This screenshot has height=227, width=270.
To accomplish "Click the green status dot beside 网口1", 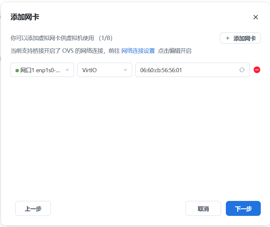I will pyautogui.click(x=17, y=70).
